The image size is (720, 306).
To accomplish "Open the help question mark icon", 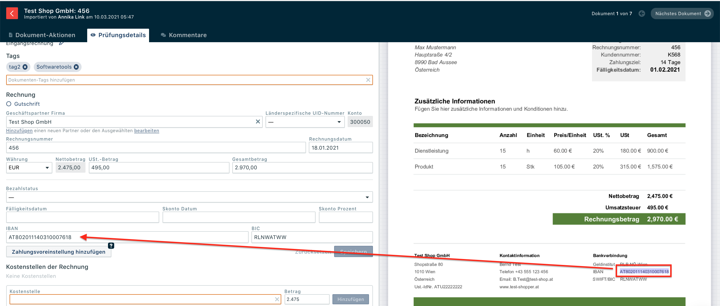I will 111,246.
